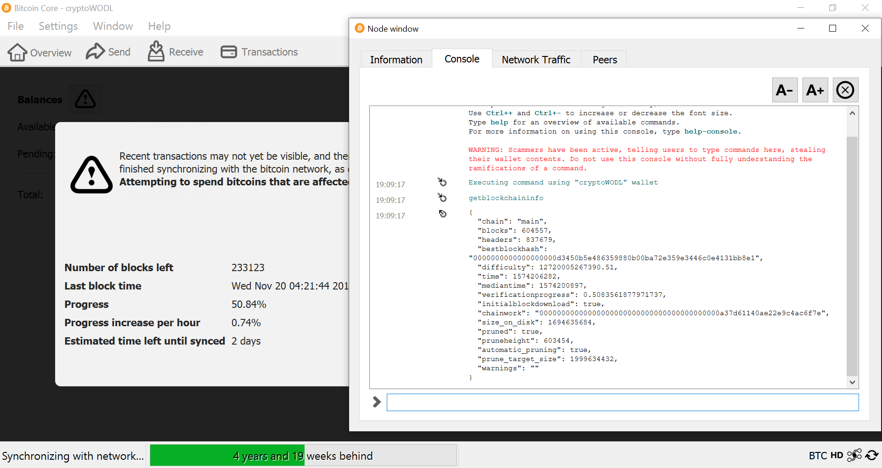882x468 pixels.
Task: Click the '"blocks": 604557' line
Action: coord(514,230)
